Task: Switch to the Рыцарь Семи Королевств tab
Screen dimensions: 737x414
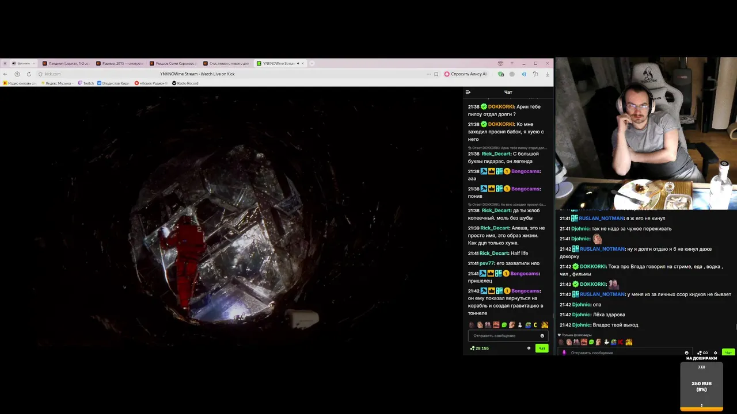Action: pyautogui.click(x=172, y=63)
